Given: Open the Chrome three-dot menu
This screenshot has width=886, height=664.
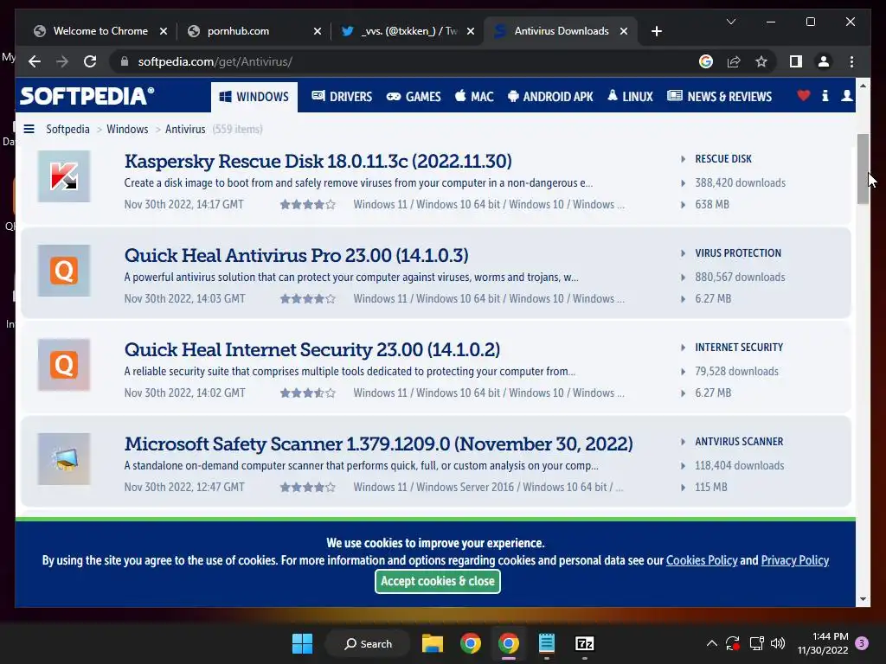Looking at the screenshot, I should pos(851,61).
